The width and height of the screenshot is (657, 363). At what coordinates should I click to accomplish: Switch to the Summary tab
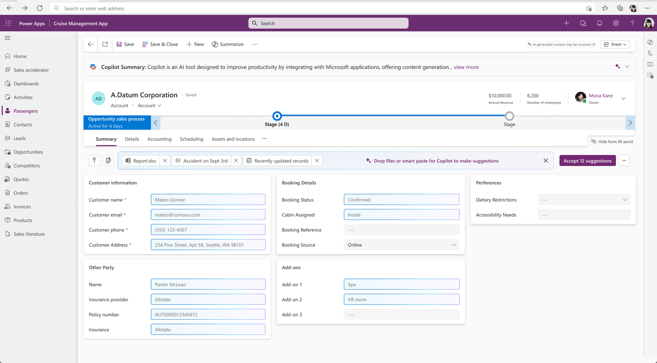pyautogui.click(x=106, y=139)
